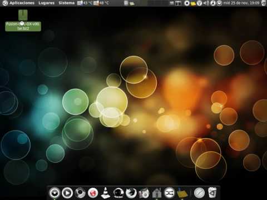Open the Sistema menu
Screen dimensions: 267x200
pyautogui.click(x=66, y=3)
